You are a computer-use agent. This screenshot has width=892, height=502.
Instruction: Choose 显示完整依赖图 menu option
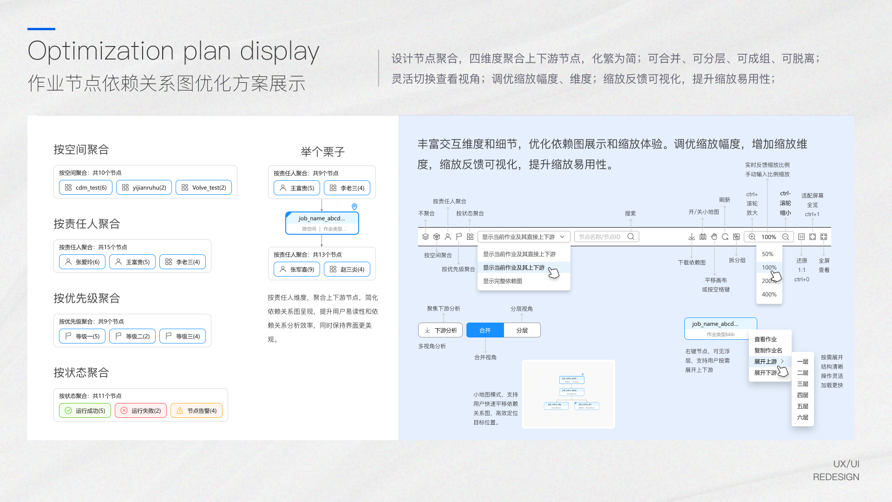tap(503, 281)
